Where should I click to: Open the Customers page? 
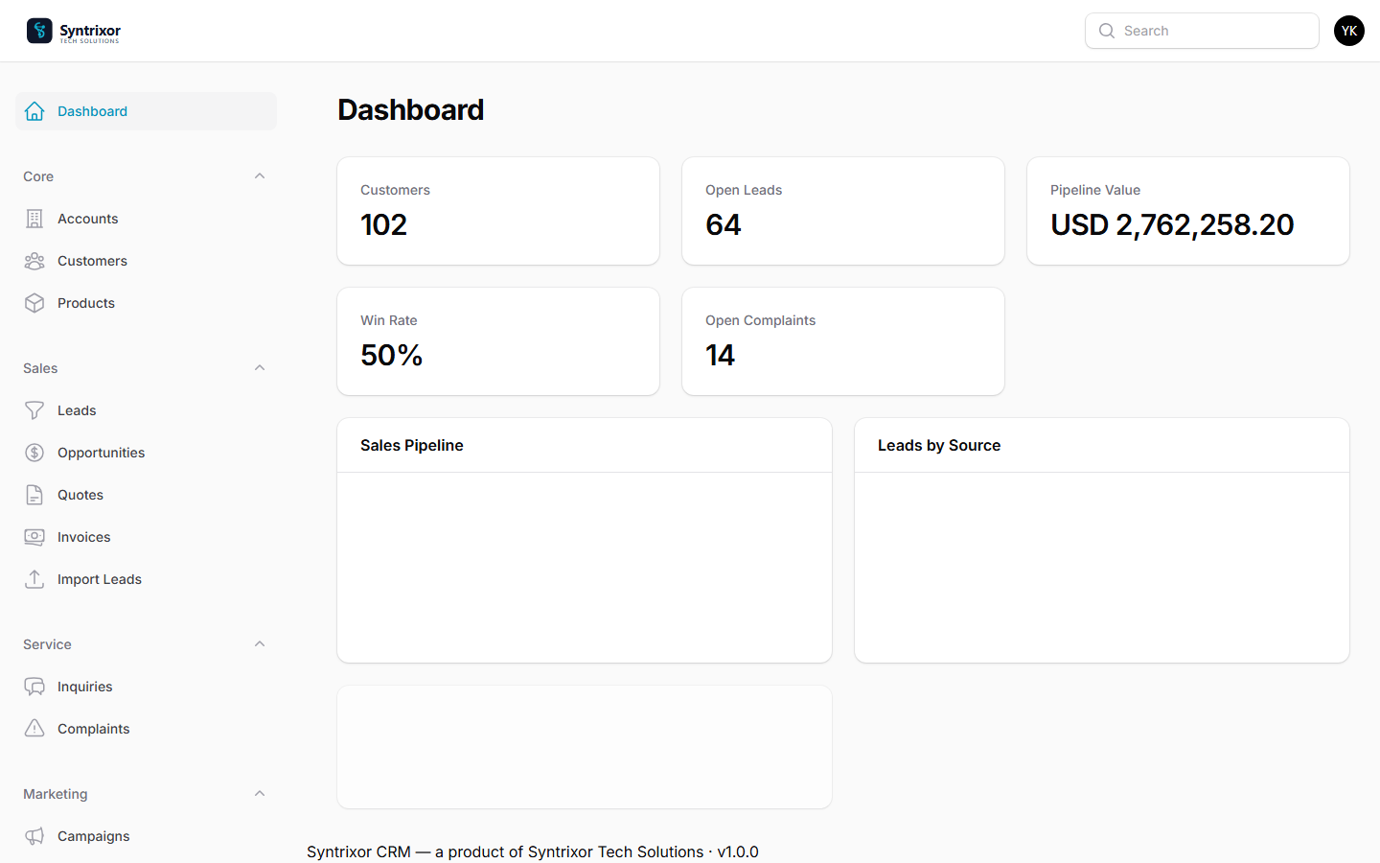[146, 261]
